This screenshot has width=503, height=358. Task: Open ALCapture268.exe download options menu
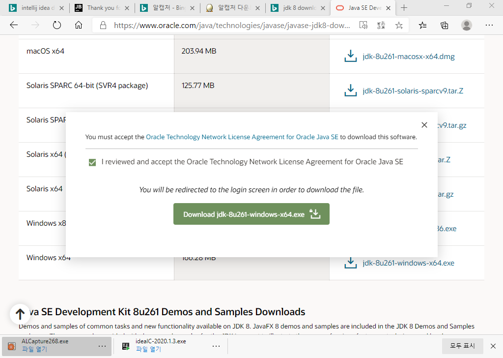pos(102,346)
